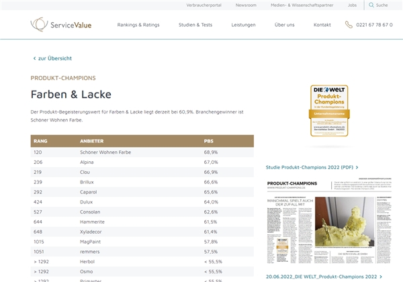Screen dimensions: 403x282
Task: Click the RANG column header
Action: tap(40, 141)
